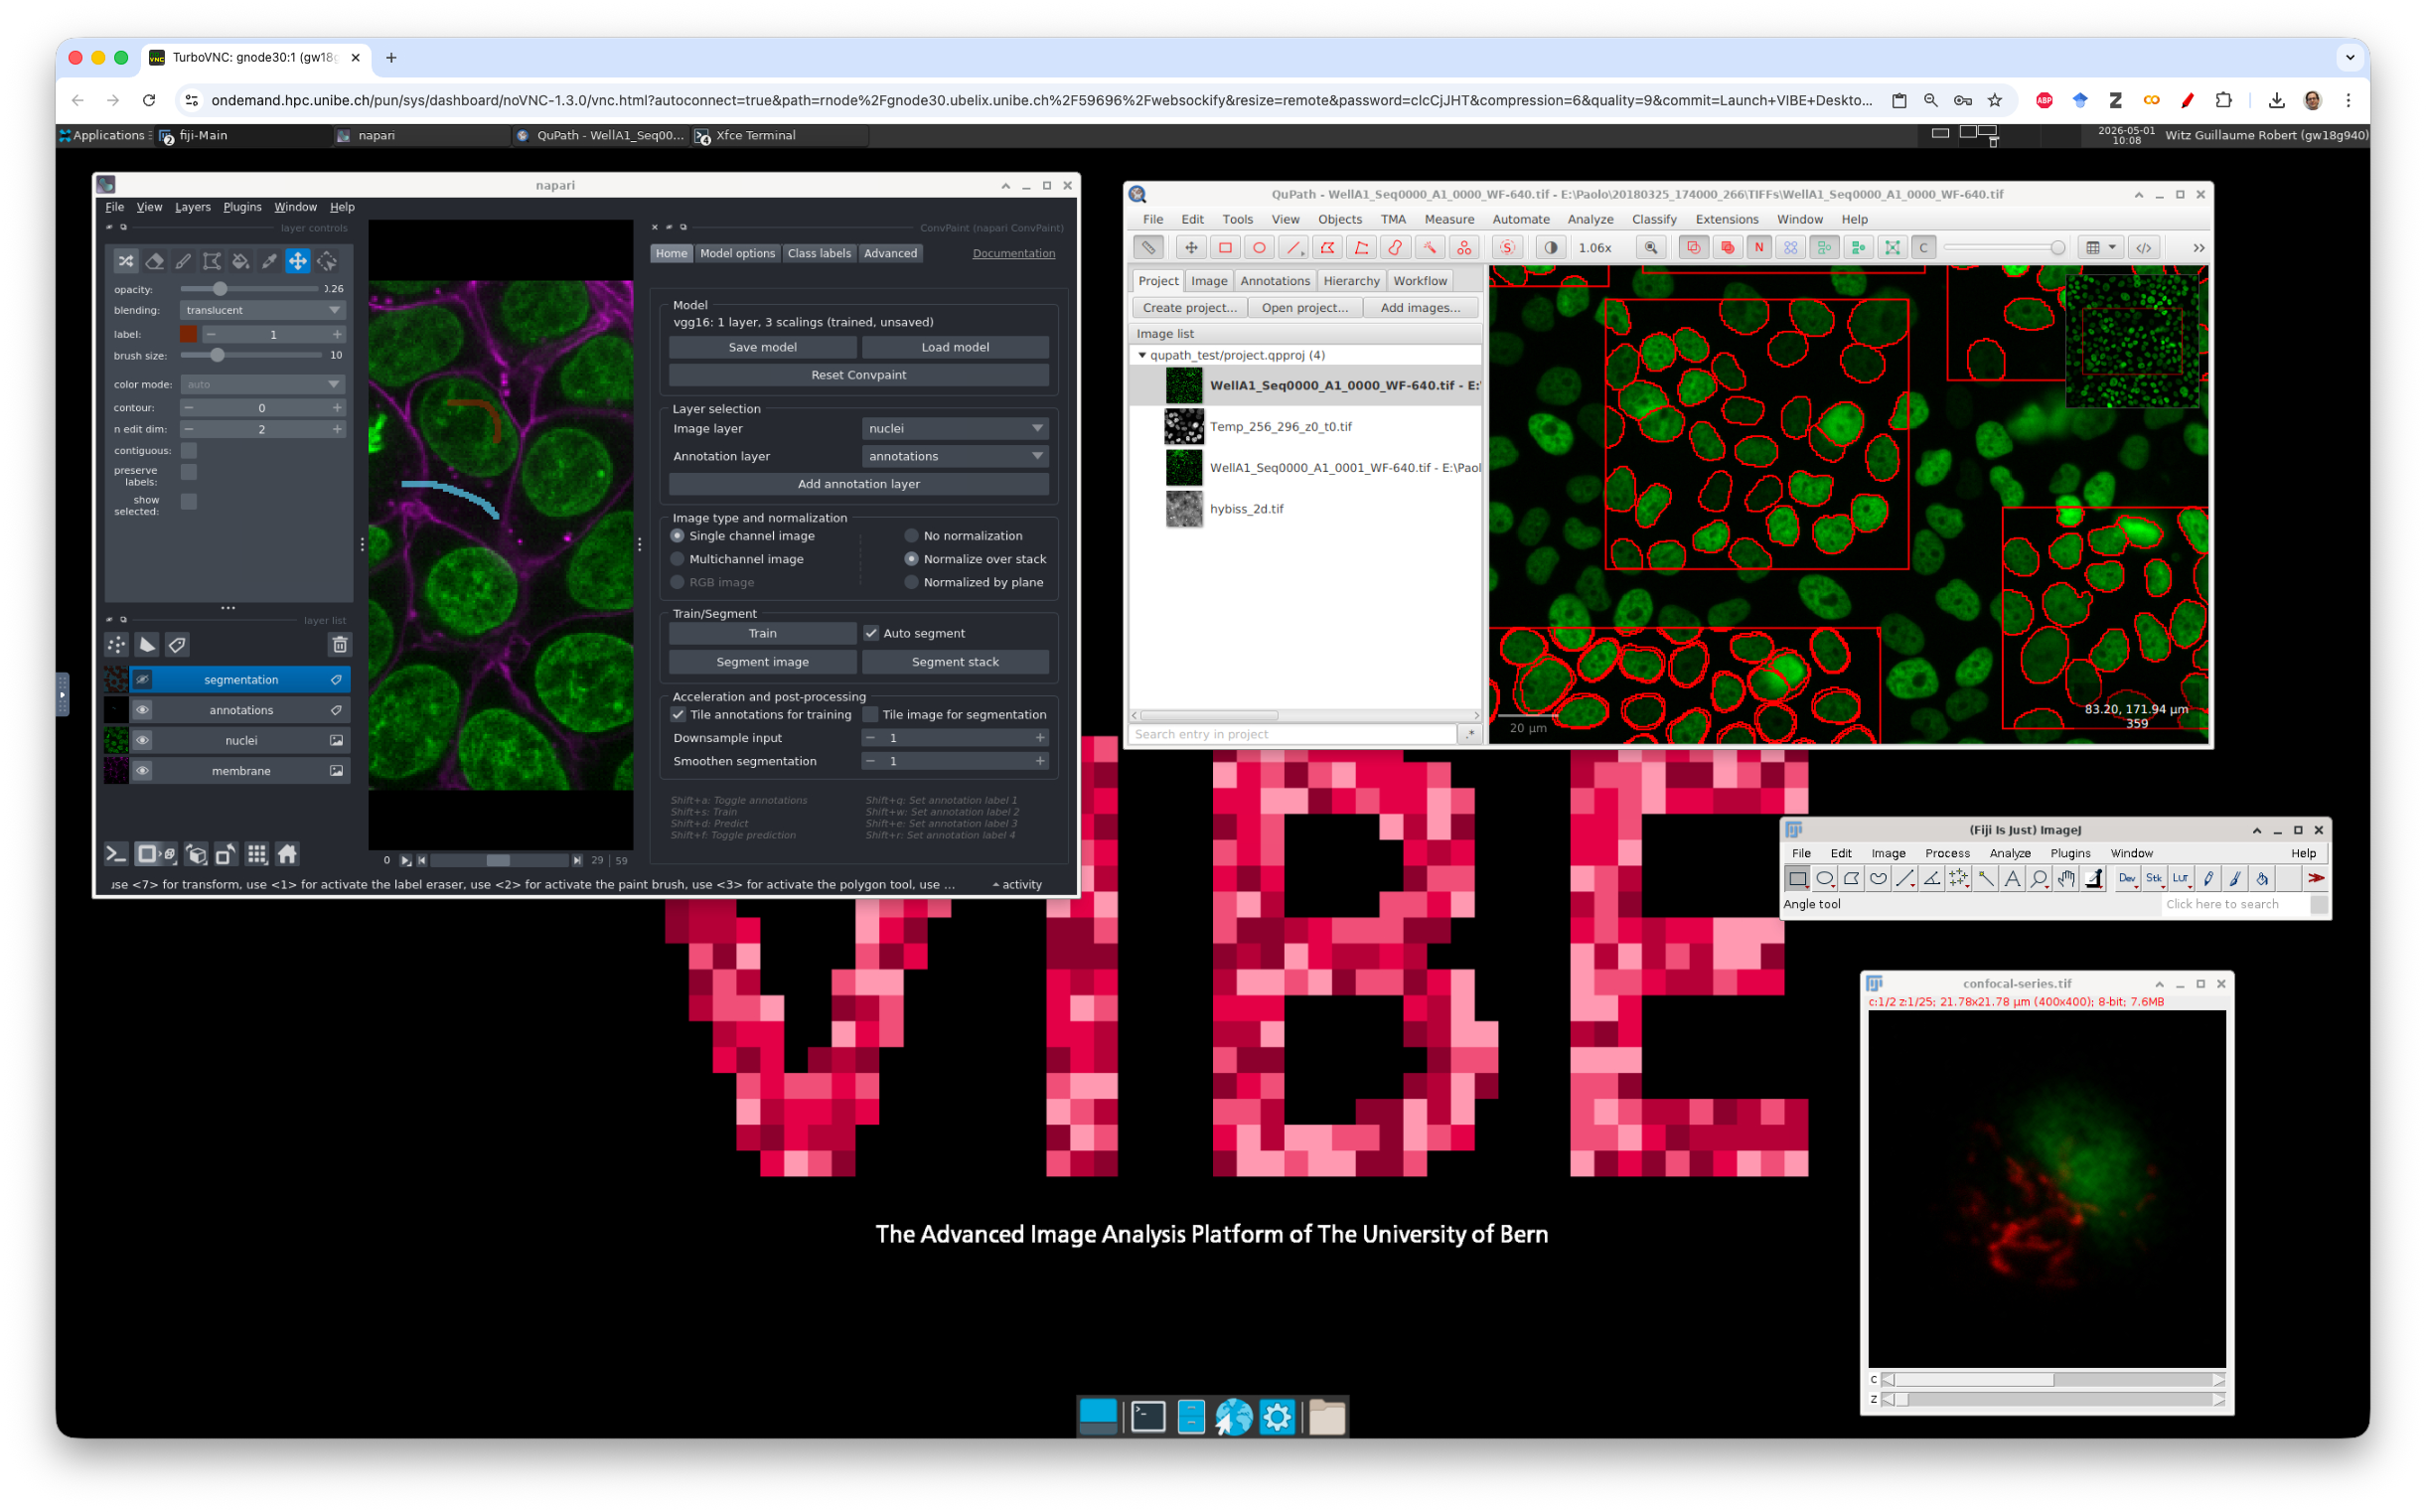The width and height of the screenshot is (2426, 1512).
Task: Click the label color swatch
Action: pos(188,334)
